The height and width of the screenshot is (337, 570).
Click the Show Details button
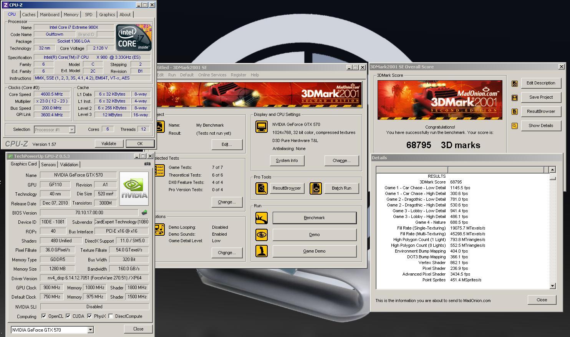(x=541, y=126)
